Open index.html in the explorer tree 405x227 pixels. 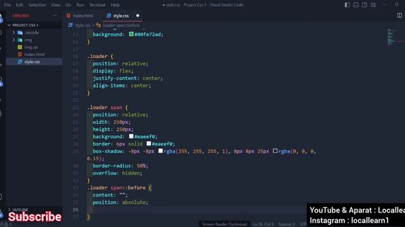34,55
